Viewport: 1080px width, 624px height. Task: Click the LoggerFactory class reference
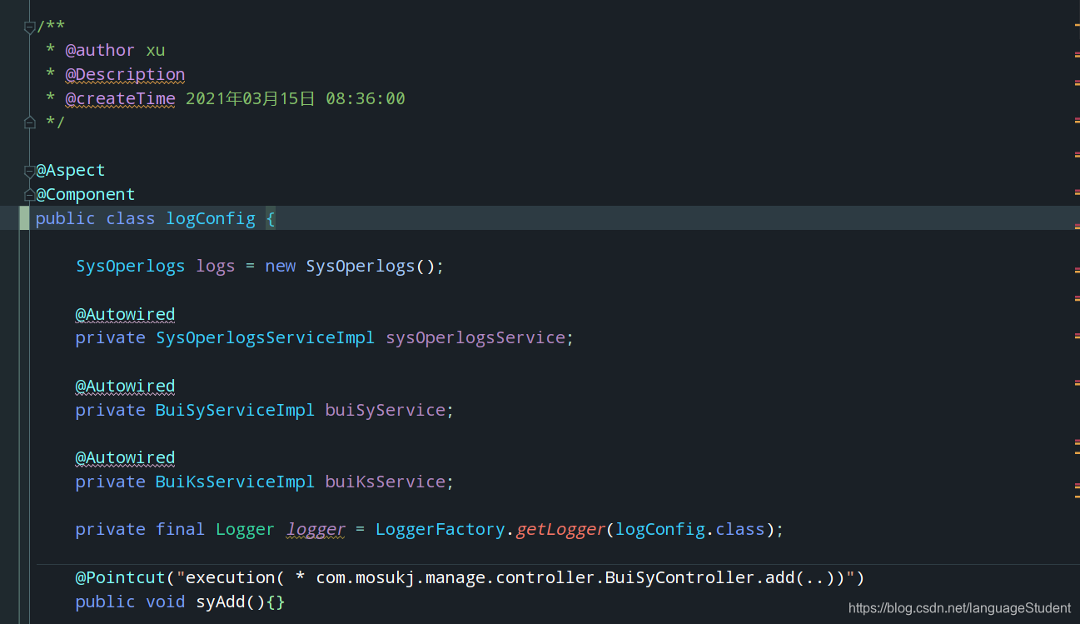coord(440,529)
